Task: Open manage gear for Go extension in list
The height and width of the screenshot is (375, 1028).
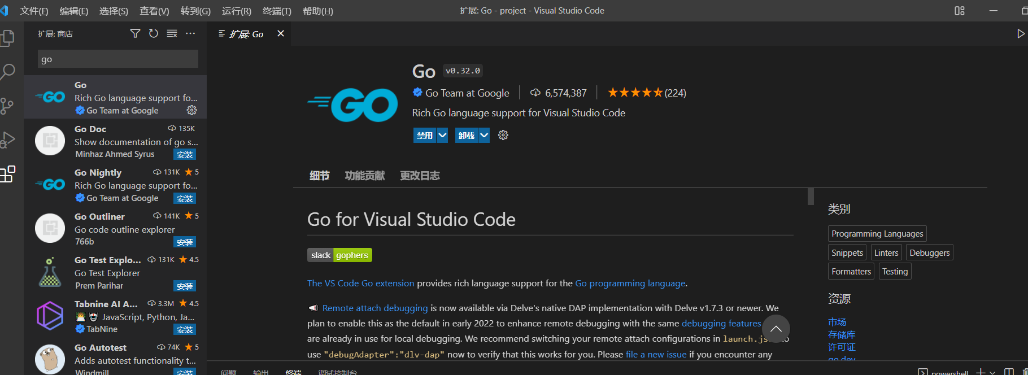Action: point(191,110)
